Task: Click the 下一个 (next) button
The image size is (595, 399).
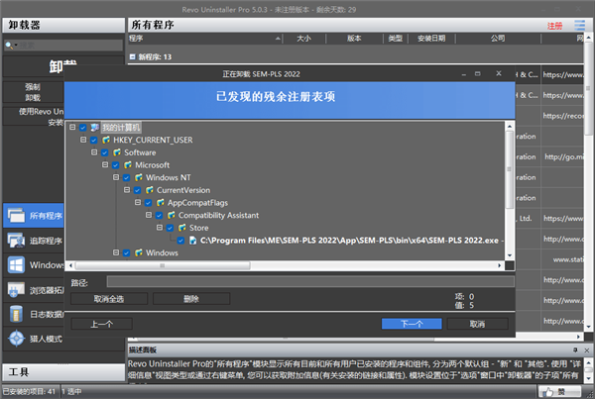Action: click(412, 324)
